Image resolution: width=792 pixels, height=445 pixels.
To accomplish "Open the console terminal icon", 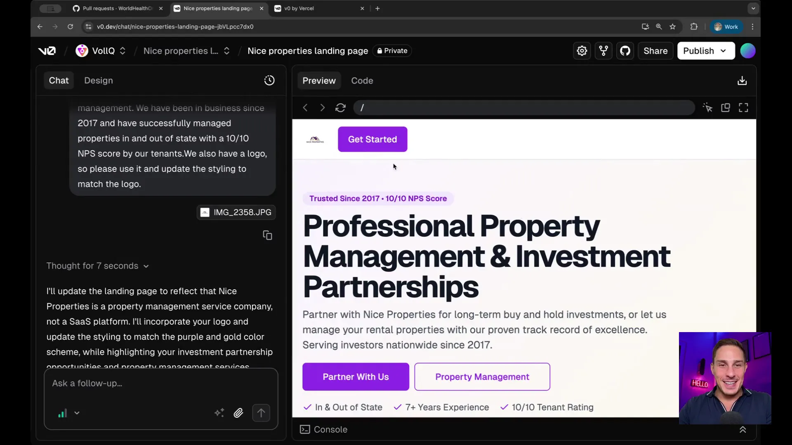I will 305,429.
